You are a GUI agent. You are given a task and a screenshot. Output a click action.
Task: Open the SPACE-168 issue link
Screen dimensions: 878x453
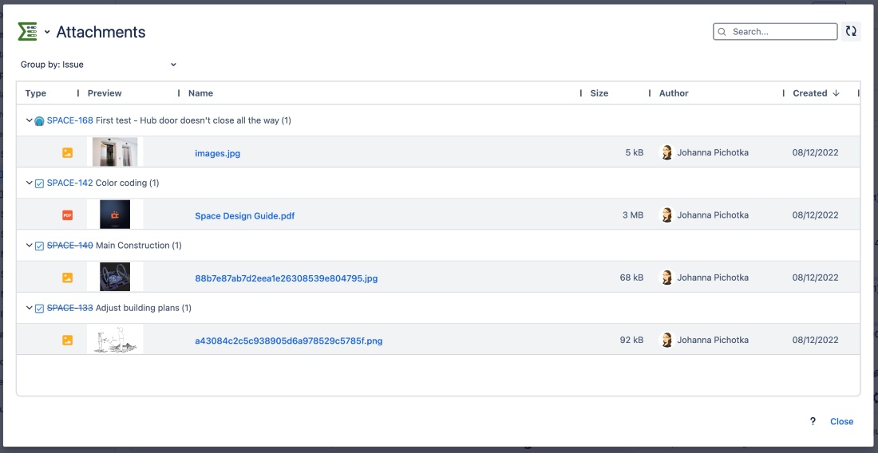70,120
